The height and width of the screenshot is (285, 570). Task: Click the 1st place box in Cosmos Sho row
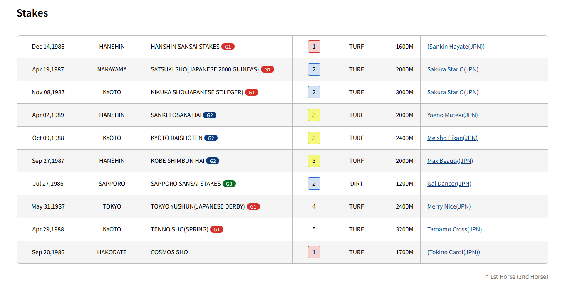(314, 252)
